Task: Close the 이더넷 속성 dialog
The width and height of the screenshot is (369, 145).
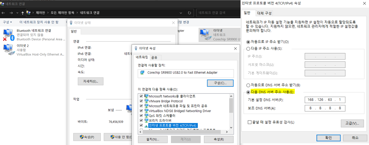Action: 235,48
